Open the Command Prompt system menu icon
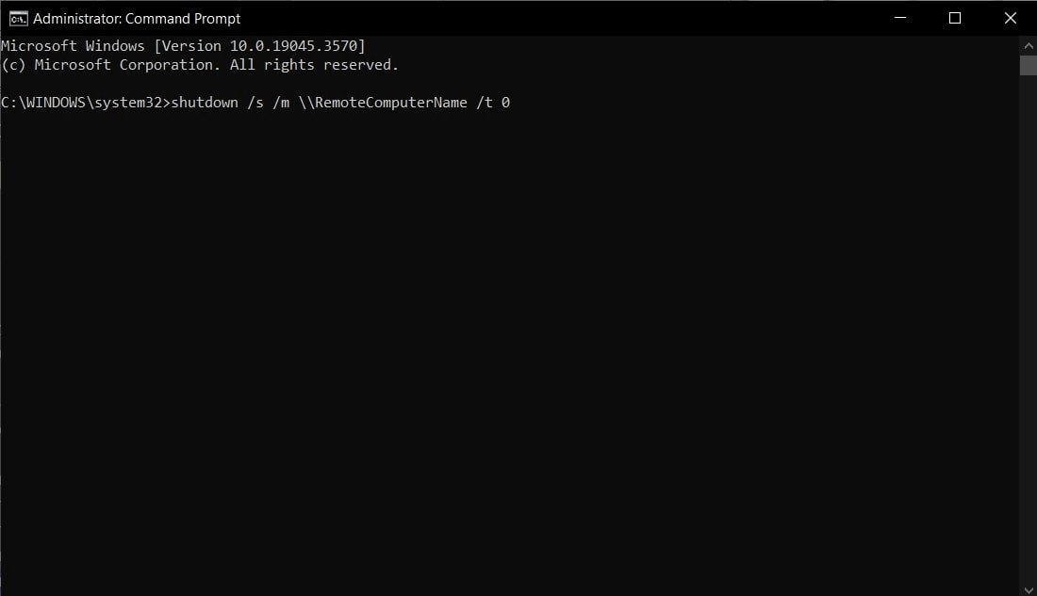The image size is (1037, 596). [18, 18]
